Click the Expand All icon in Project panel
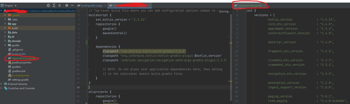Screen dimensions: 350x104 54,5
